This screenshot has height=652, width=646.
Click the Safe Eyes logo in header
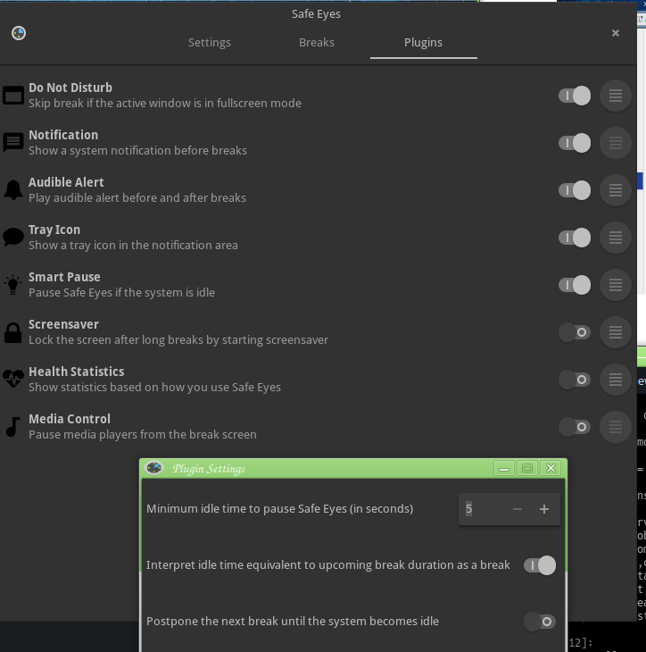coord(19,33)
